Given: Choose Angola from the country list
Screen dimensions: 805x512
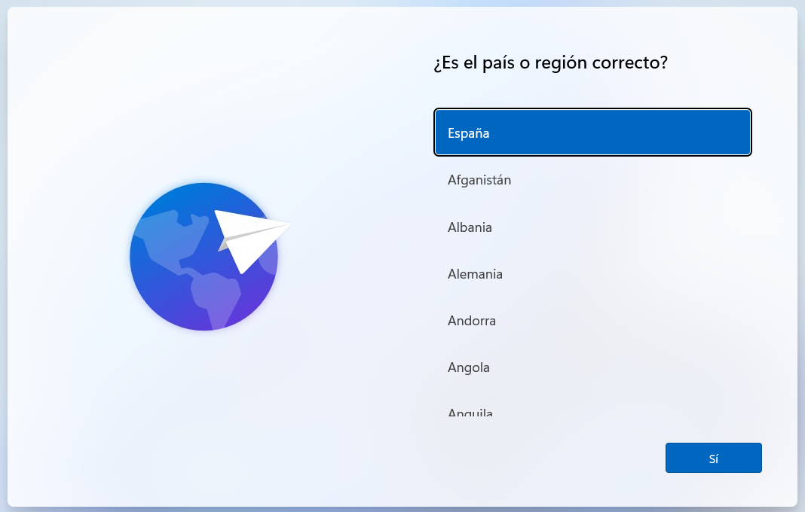Looking at the screenshot, I should tap(592, 367).
